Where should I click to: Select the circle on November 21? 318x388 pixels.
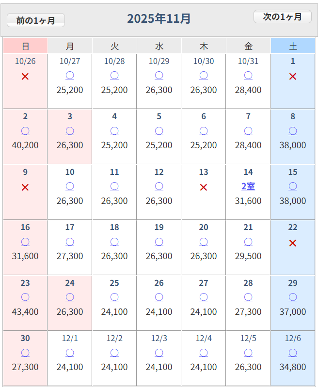[248, 242]
